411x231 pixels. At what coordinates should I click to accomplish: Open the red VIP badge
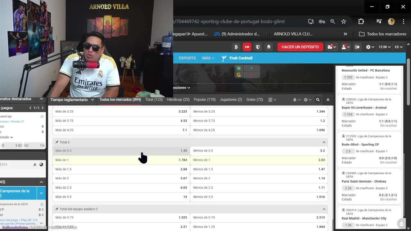pos(247,47)
